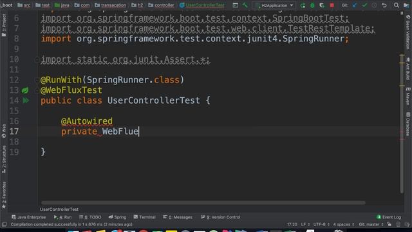Screen dimensions: 412x232
Task: Open Git history clock icon
Action: (374, 5)
